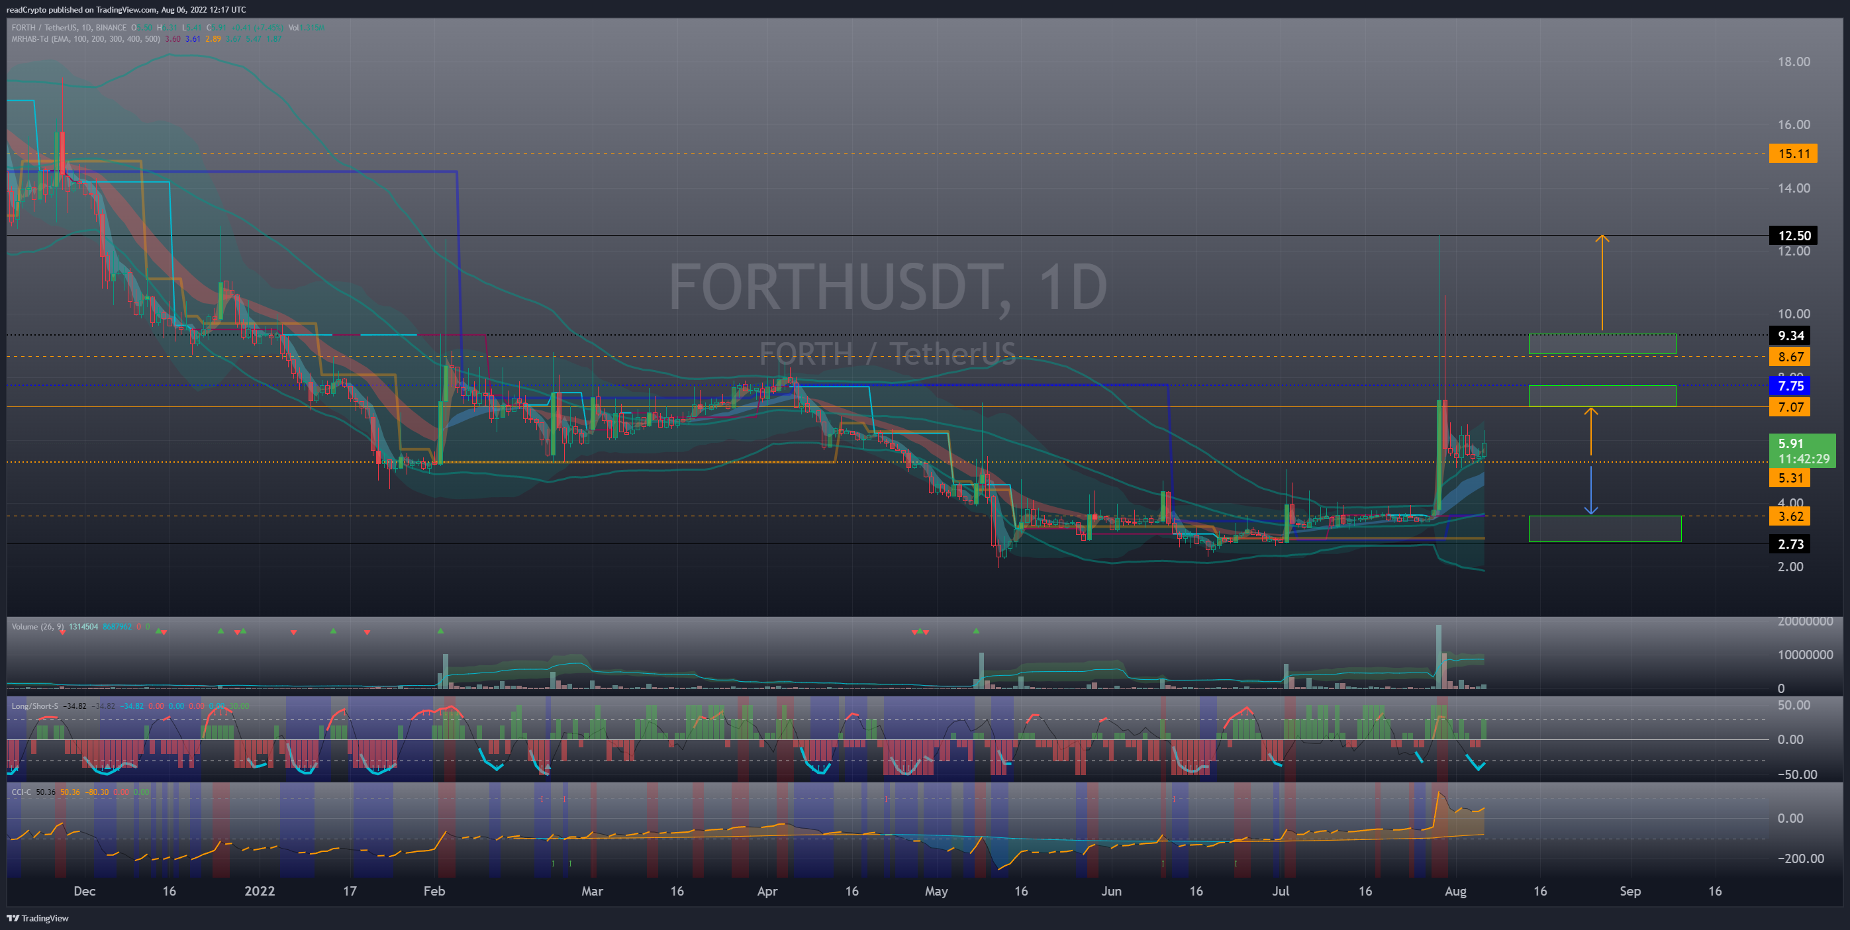Click the orange 15.11 price label
This screenshot has width=1850, height=930.
pos(1792,154)
